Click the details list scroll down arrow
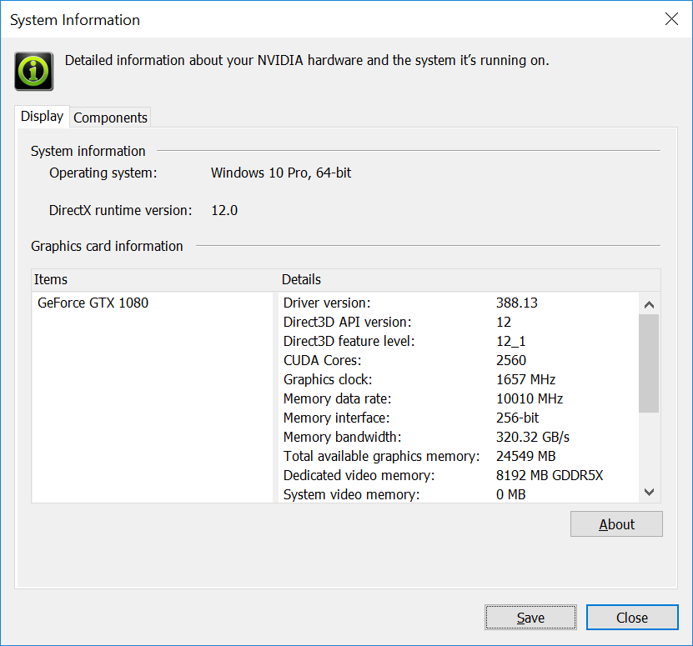The height and width of the screenshot is (646, 693). [650, 492]
